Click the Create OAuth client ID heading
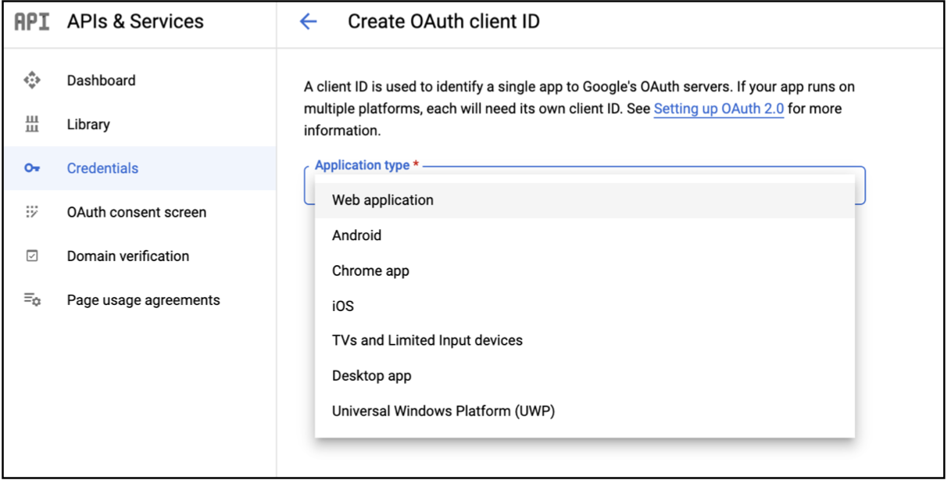The image size is (947, 480). point(444,22)
